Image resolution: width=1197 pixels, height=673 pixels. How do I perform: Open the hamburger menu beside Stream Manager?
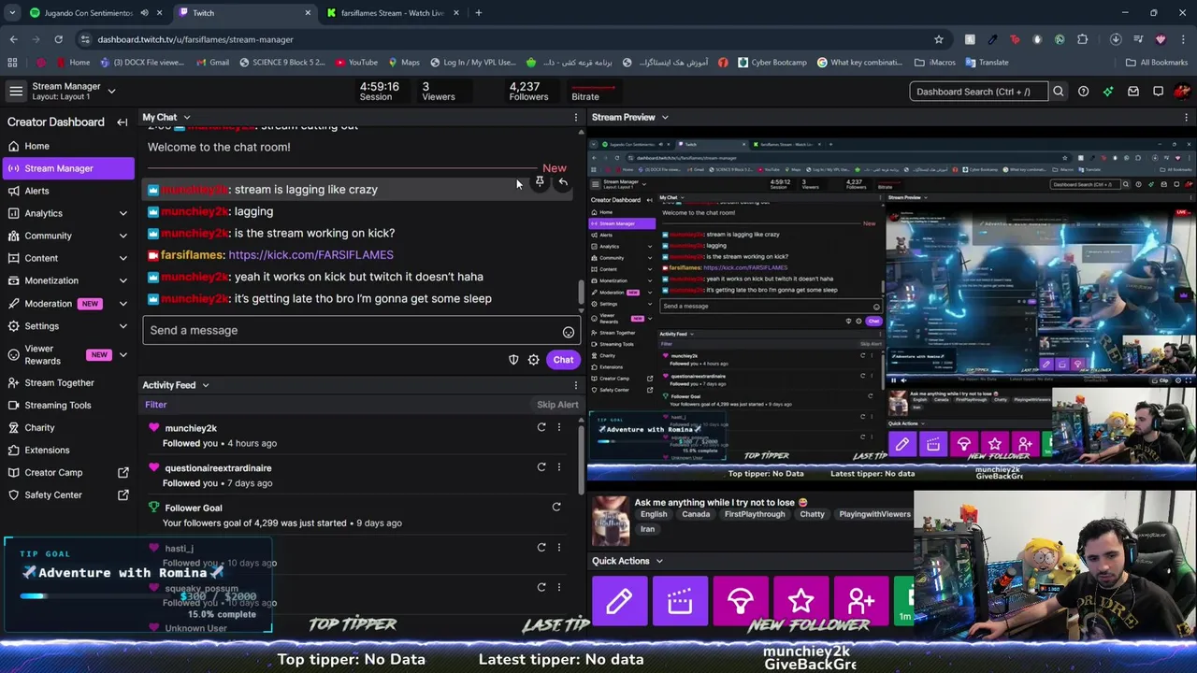coord(16,91)
